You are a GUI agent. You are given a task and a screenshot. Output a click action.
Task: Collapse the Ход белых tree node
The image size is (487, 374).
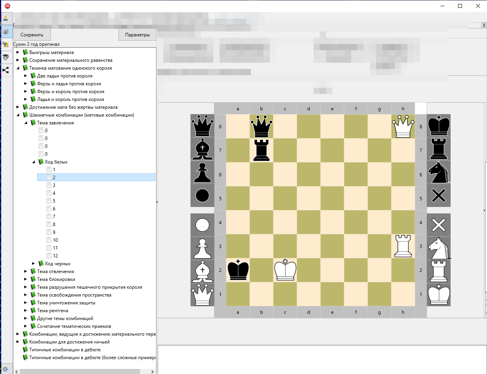click(x=33, y=162)
